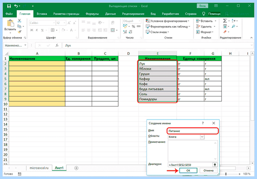The height and width of the screenshot is (179, 257).
Task: Collapse the ribbon with chevron arrow
Action: coord(251,38)
